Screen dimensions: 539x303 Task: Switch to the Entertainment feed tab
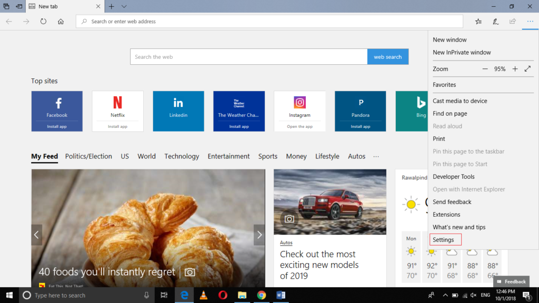[228, 156]
